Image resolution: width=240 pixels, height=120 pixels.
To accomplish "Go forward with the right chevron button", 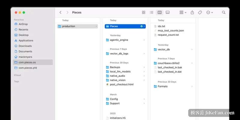I will pyautogui.click(x=67, y=12).
